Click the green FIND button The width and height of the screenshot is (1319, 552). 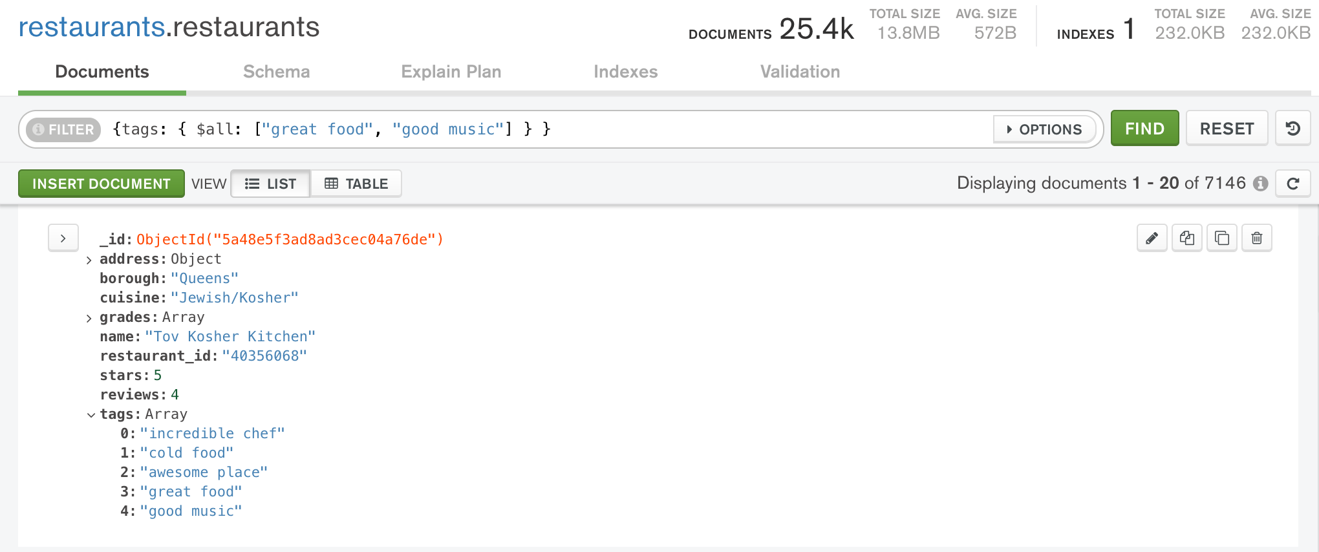pyautogui.click(x=1144, y=129)
